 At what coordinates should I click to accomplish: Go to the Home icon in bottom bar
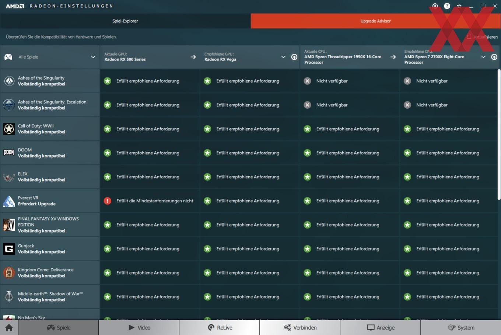(x=9, y=328)
